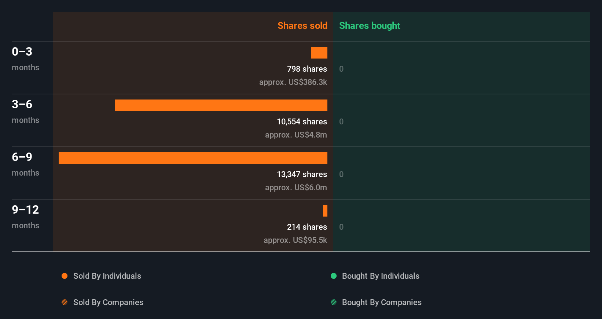
Task: Click the 3–6 months row label
Action: click(25, 112)
